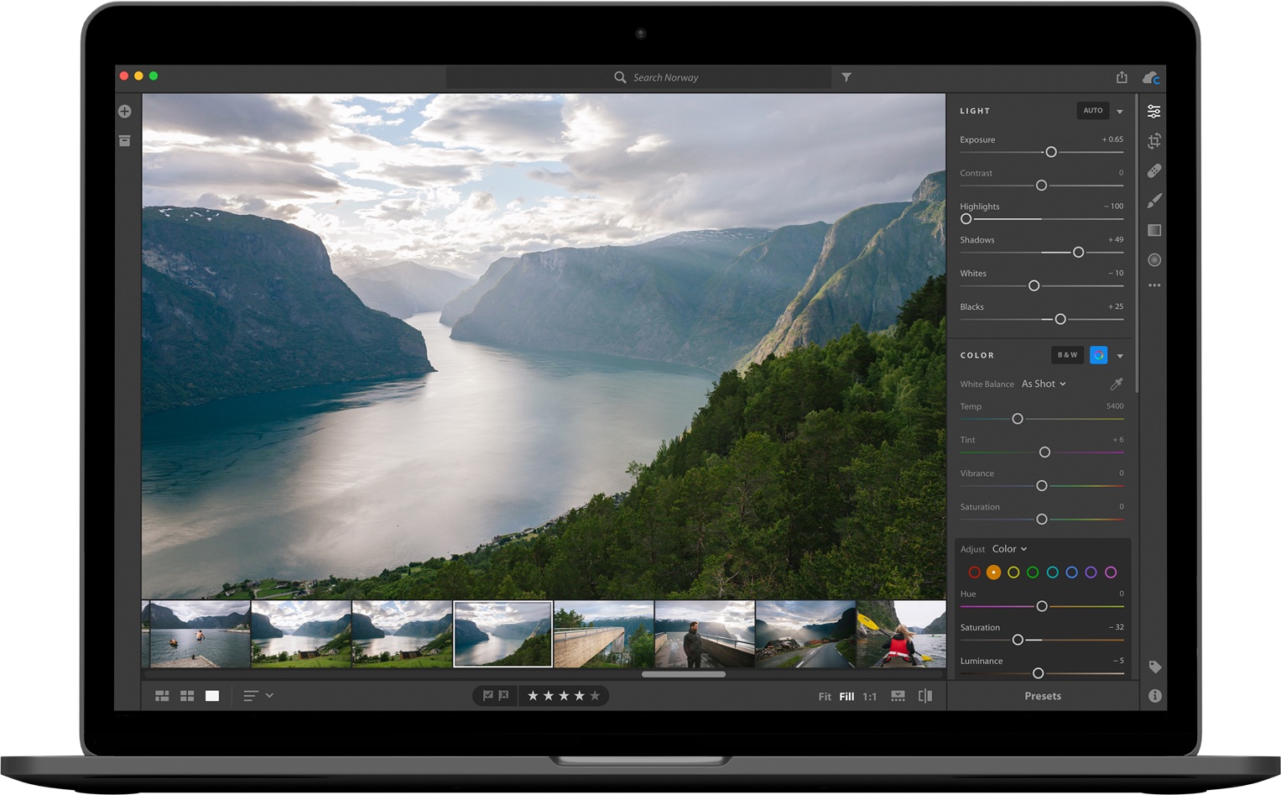
Task: Select the orange color swatch in Color Mix
Action: 994,572
